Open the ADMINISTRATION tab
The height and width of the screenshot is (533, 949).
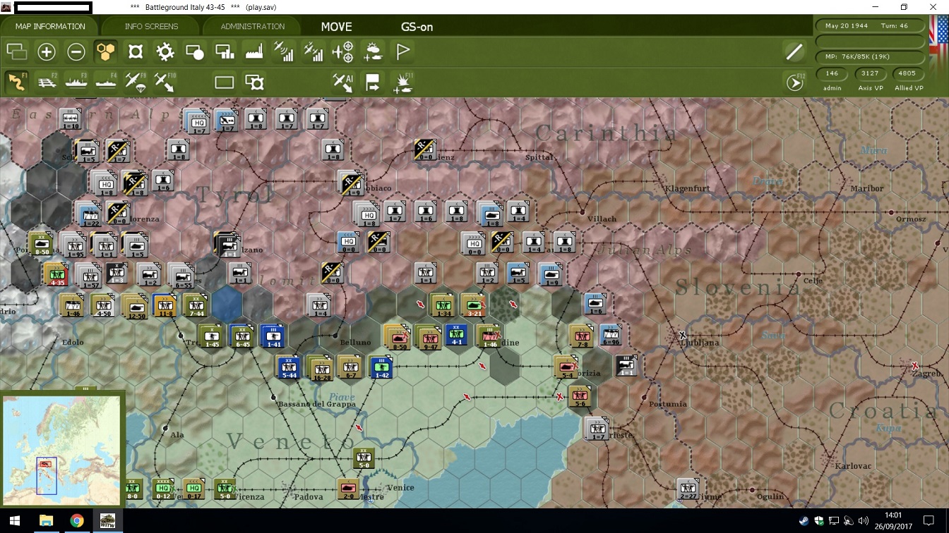(252, 27)
